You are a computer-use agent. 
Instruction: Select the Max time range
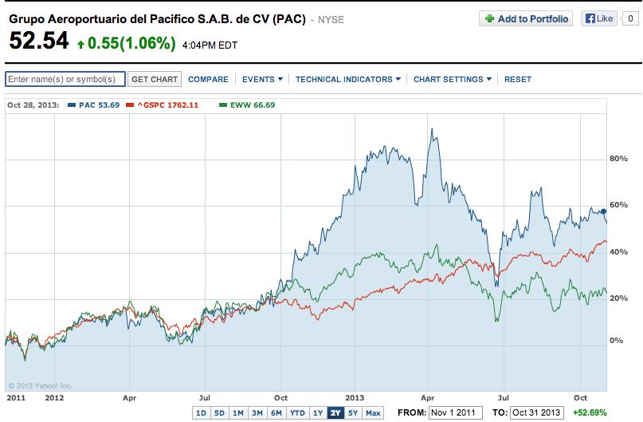point(373,412)
